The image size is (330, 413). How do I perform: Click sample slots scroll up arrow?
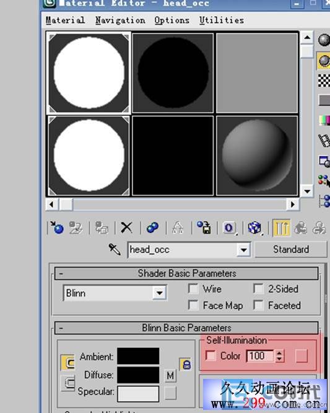(307, 37)
